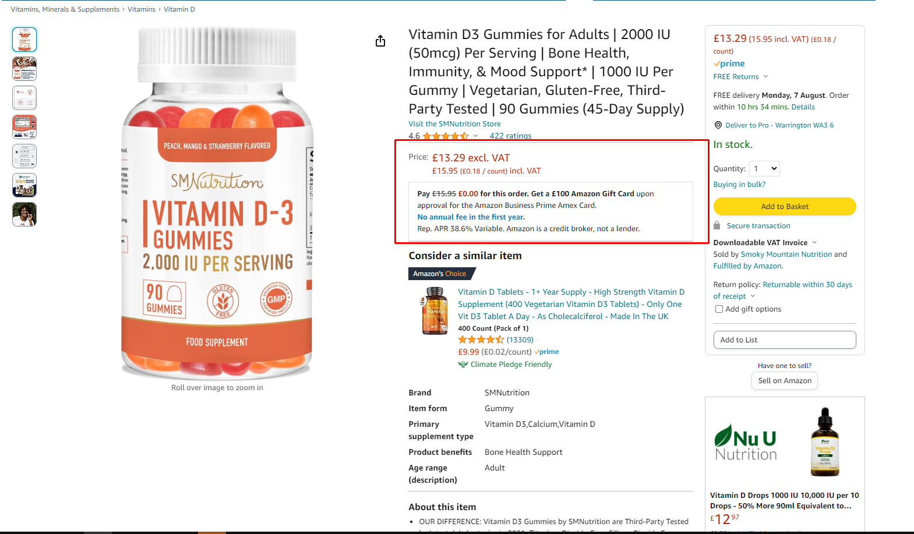Click the Add to Basket button
914x534 pixels.
(785, 207)
